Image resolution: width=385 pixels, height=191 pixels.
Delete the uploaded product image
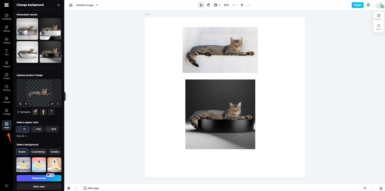26,104
